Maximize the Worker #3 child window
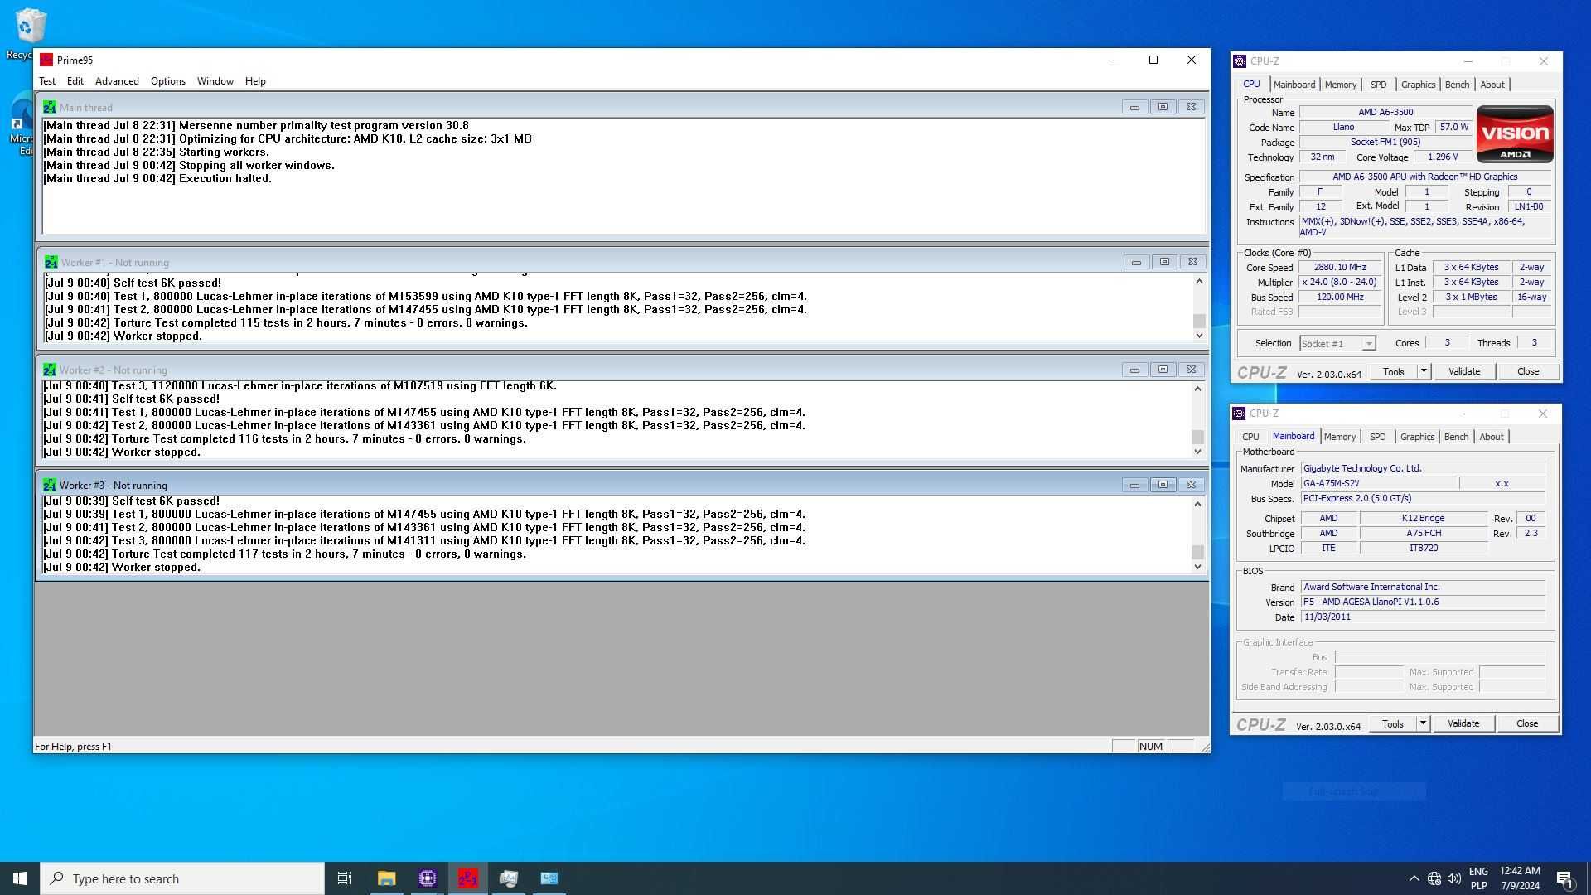Viewport: 1591px width, 895px height. [1163, 485]
